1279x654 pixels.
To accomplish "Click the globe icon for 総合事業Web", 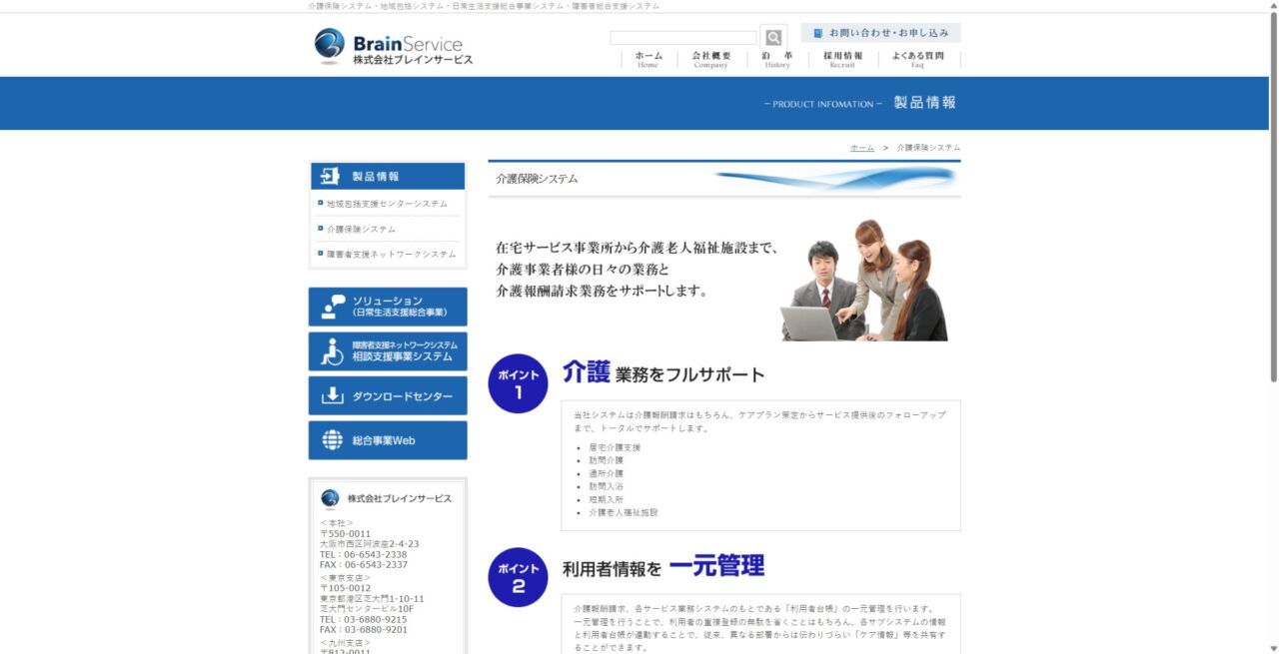I will (x=333, y=440).
